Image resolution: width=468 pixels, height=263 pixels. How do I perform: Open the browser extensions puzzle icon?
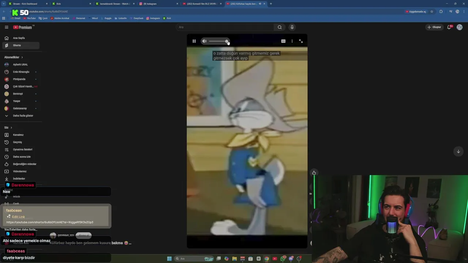point(441,12)
